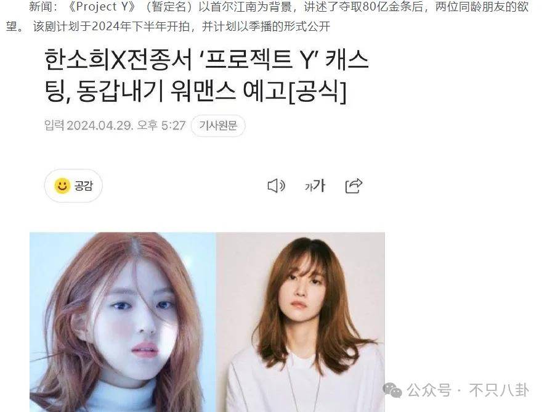Click the 新闻 label in caption
This screenshot has height=412, width=547.
(x=41, y=7)
